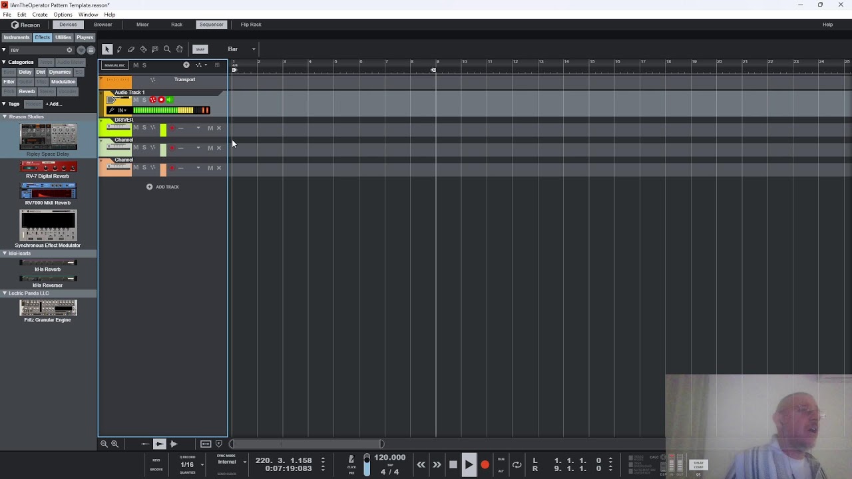Open the Bar snap value dropdown
The width and height of the screenshot is (852, 479).
[x=242, y=49]
